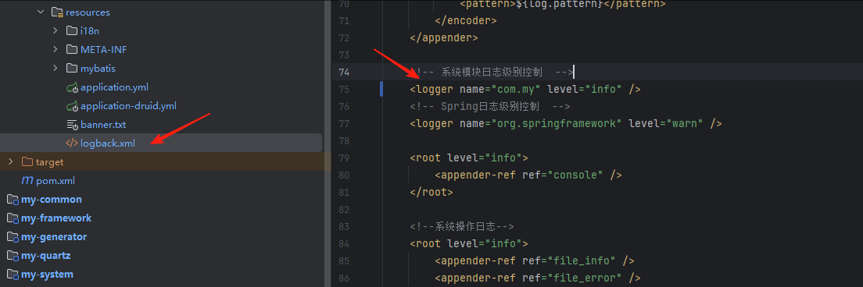Click the mybatis folder icon

pos(72,69)
